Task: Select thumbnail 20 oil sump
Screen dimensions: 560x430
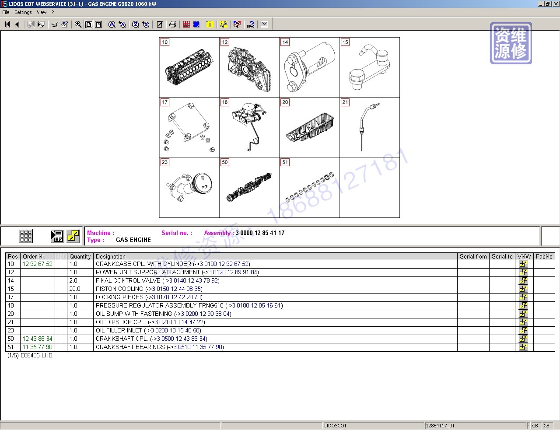Action: (310, 127)
